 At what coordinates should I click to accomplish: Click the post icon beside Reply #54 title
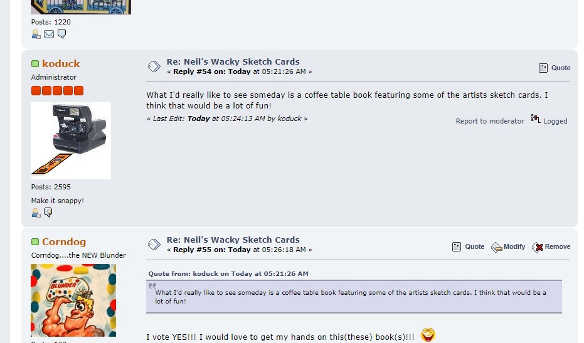[154, 66]
